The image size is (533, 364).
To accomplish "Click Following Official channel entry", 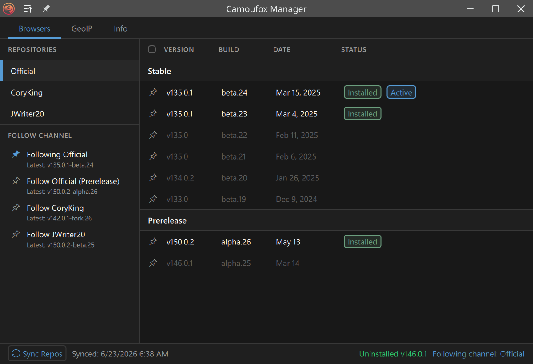I will pyautogui.click(x=70, y=159).
